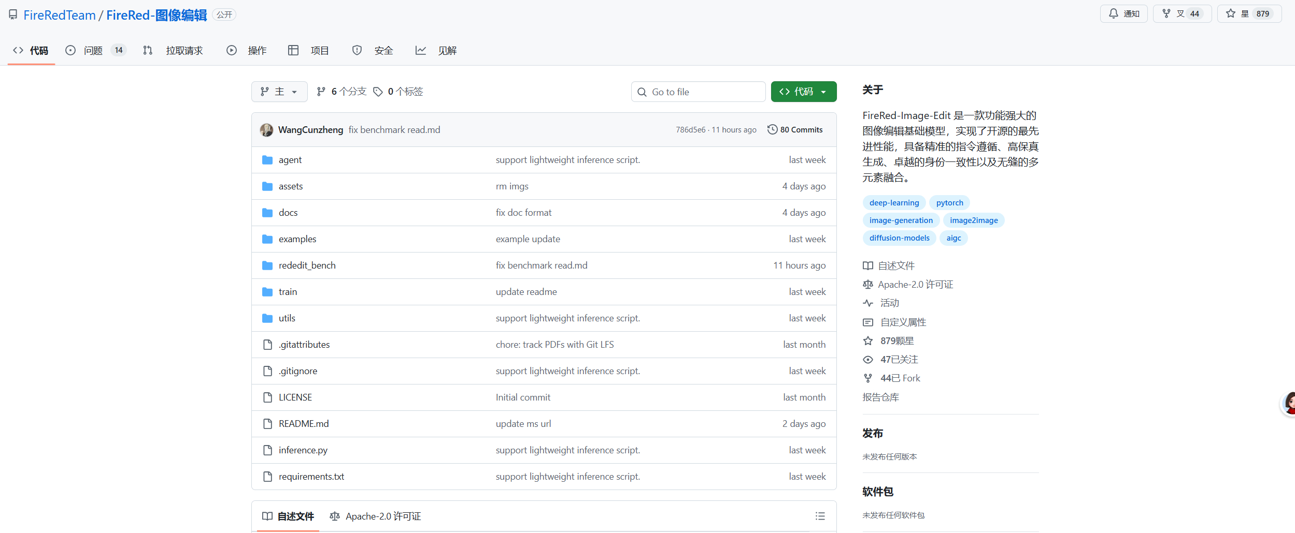Viewport: 1295px width, 533px height.
Task: Click the diffusion-models topic tag
Action: coord(900,238)
